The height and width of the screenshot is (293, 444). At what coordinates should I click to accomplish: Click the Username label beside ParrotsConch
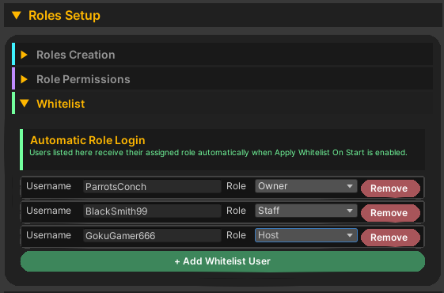(48, 186)
